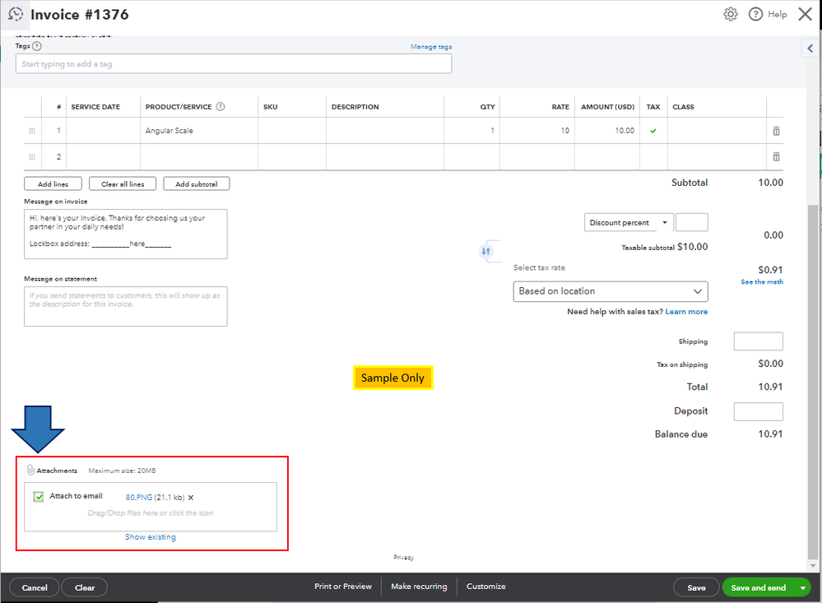The width and height of the screenshot is (822, 603).
Task: Grab drag handle of line 2
Action: pyautogui.click(x=32, y=157)
